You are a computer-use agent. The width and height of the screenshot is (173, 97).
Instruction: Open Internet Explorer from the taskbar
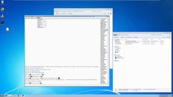(x=6, y=96)
